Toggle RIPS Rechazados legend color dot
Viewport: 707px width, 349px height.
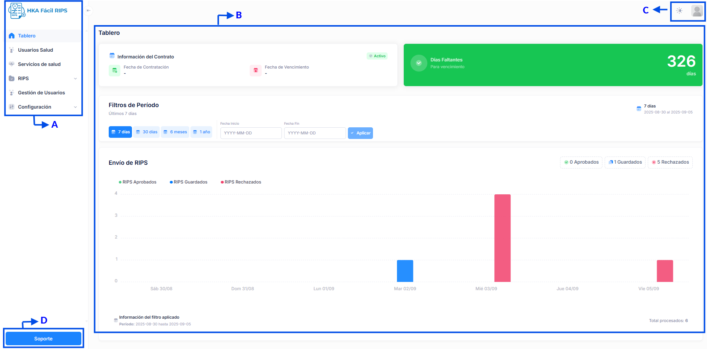tap(222, 182)
